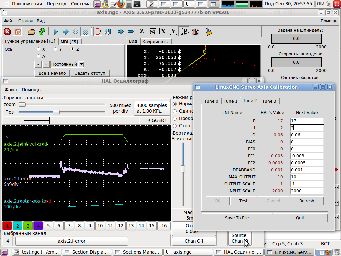Zoom in the preview with plus icon
The image size is (341, 256).
click(121, 32)
